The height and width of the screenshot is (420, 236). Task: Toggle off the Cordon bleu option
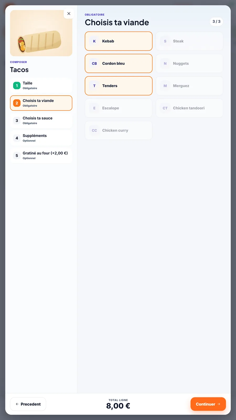click(119, 64)
